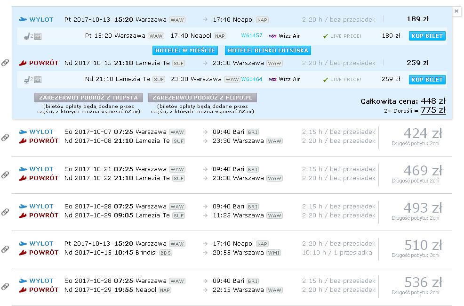The image size is (464, 306).
Task: Click link icon beside the 493 zł result
Action: point(5,212)
